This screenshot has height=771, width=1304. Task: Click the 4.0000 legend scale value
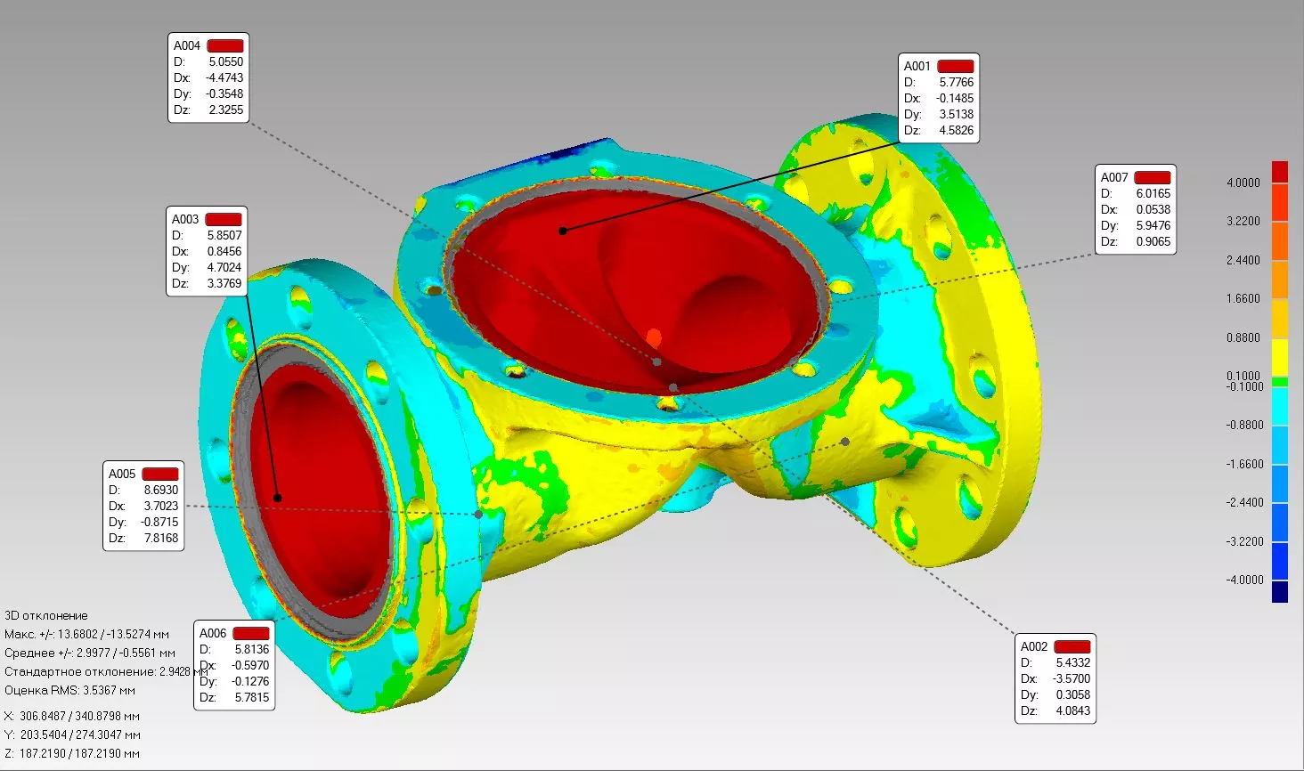pyautogui.click(x=1243, y=183)
